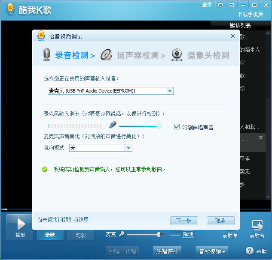Click the speaker icon for speaker detection
272x260 pixels.
point(106,55)
